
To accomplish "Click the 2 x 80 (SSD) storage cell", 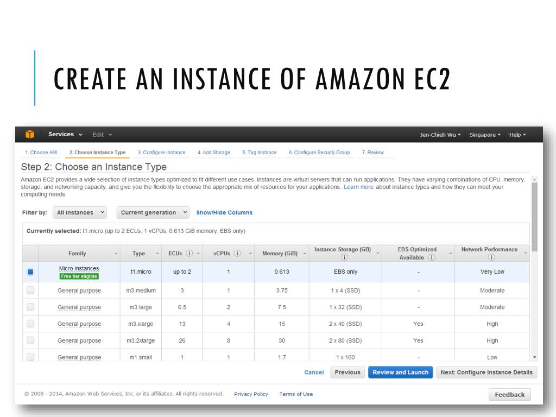I will 345,340.
